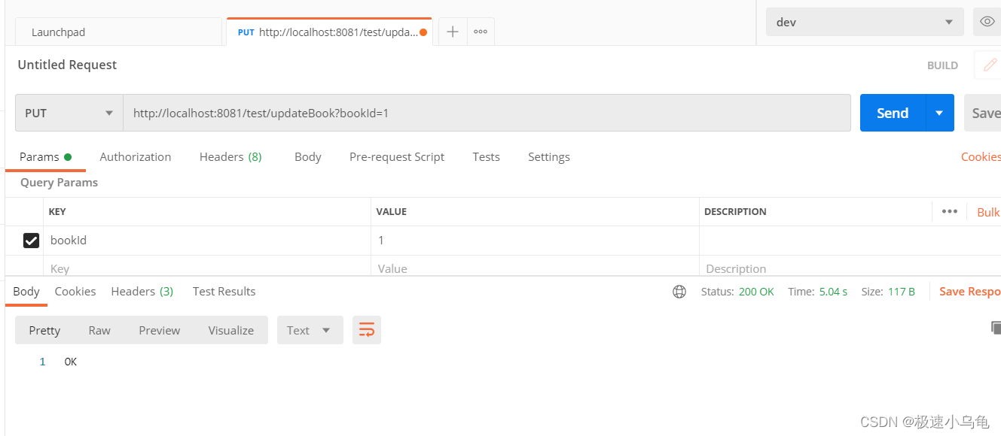Open the Text format selector for response body
The image size is (1001, 436).
click(x=310, y=329)
